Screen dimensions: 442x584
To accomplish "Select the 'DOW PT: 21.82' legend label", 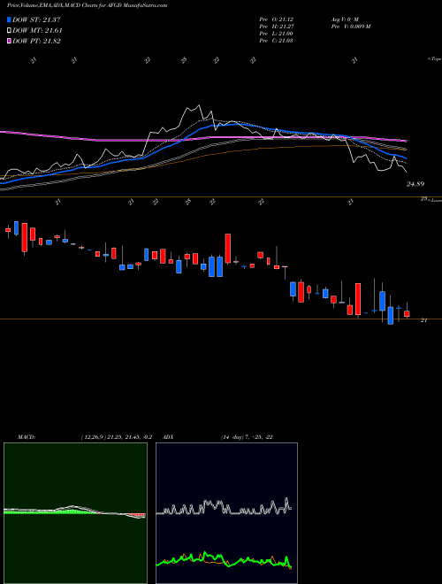I will pyautogui.click(x=36, y=41).
